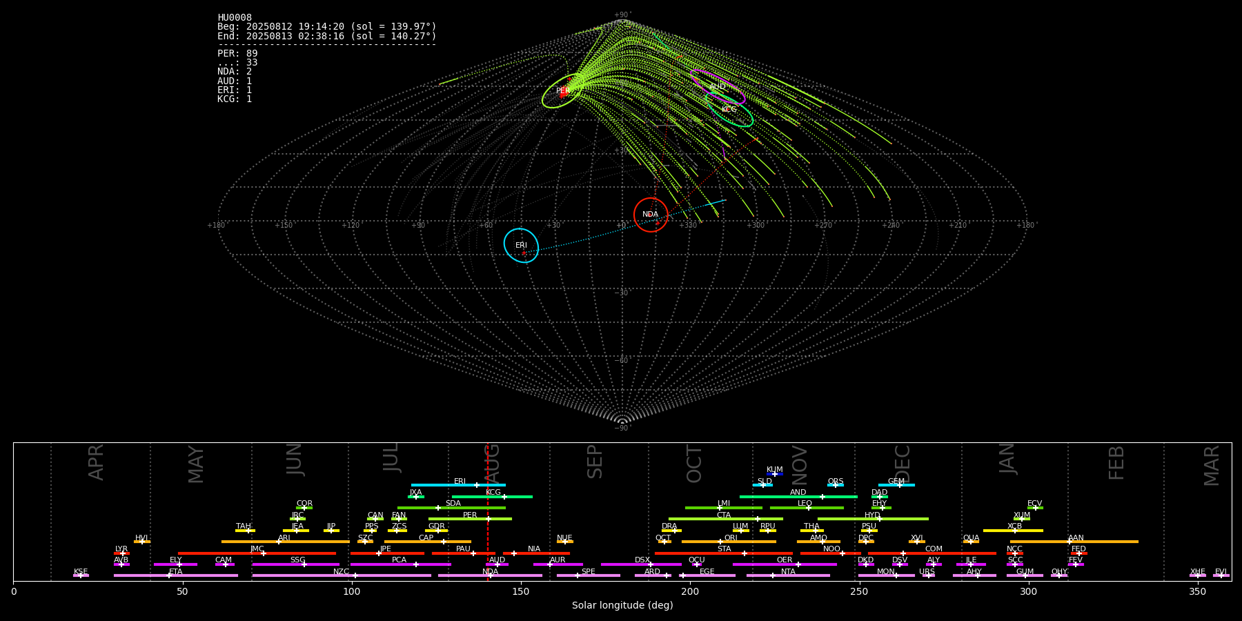This screenshot has height=621, width=1242.
Task: Select the APR month label in timeline
Action: click(x=96, y=462)
